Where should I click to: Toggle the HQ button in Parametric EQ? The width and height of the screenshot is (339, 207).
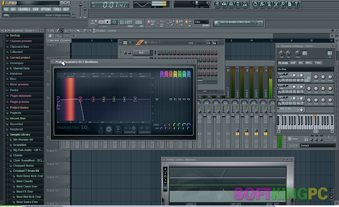tap(109, 130)
